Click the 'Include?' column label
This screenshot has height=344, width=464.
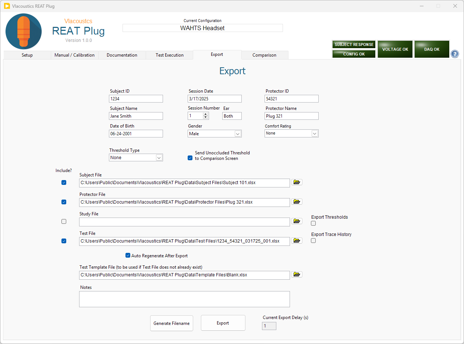[64, 171]
